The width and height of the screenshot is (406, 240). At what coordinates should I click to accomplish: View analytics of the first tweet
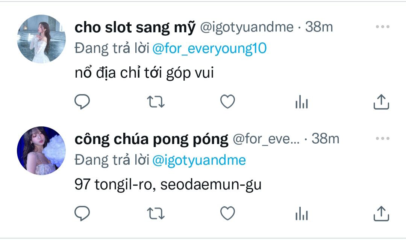tap(301, 102)
